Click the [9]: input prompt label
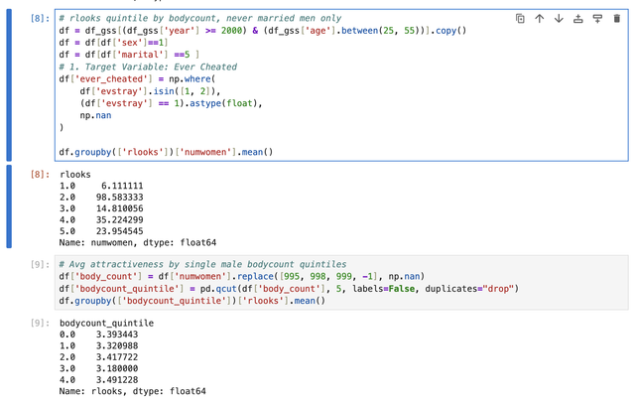The image size is (635, 403). (40, 264)
